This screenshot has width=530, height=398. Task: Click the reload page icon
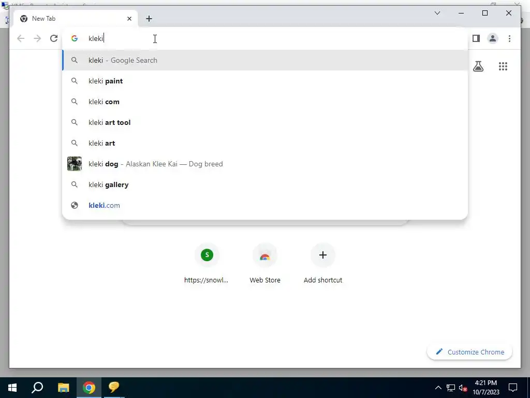[x=54, y=38]
